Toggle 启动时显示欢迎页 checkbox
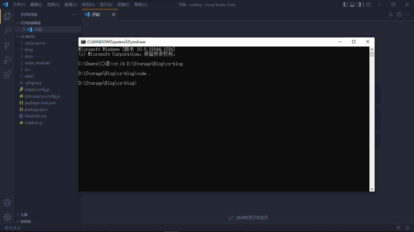414x232 pixels. (231, 218)
